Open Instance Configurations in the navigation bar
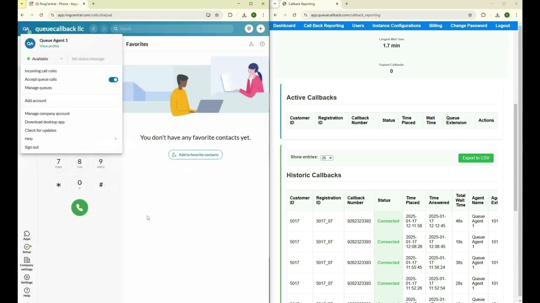 [x=397, y=26]
